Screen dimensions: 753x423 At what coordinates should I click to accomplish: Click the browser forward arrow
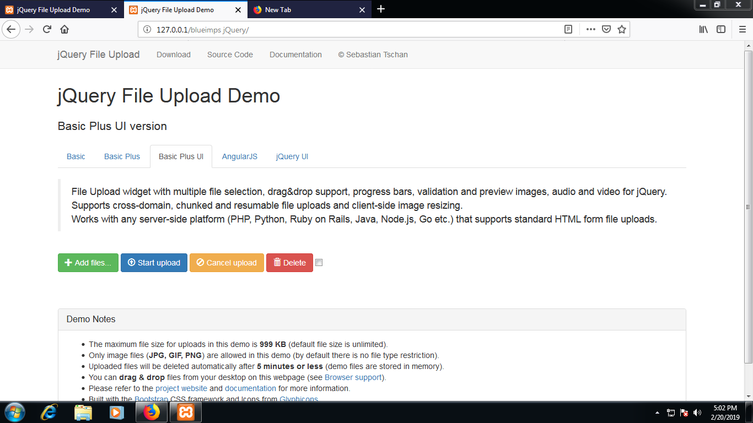tap(29, 29)
